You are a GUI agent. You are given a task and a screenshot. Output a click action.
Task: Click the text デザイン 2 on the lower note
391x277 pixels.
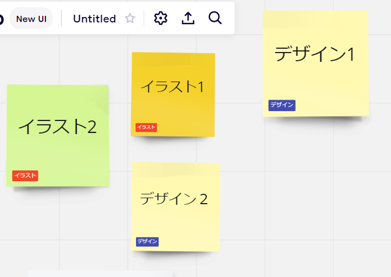click(x=174, y=199)
